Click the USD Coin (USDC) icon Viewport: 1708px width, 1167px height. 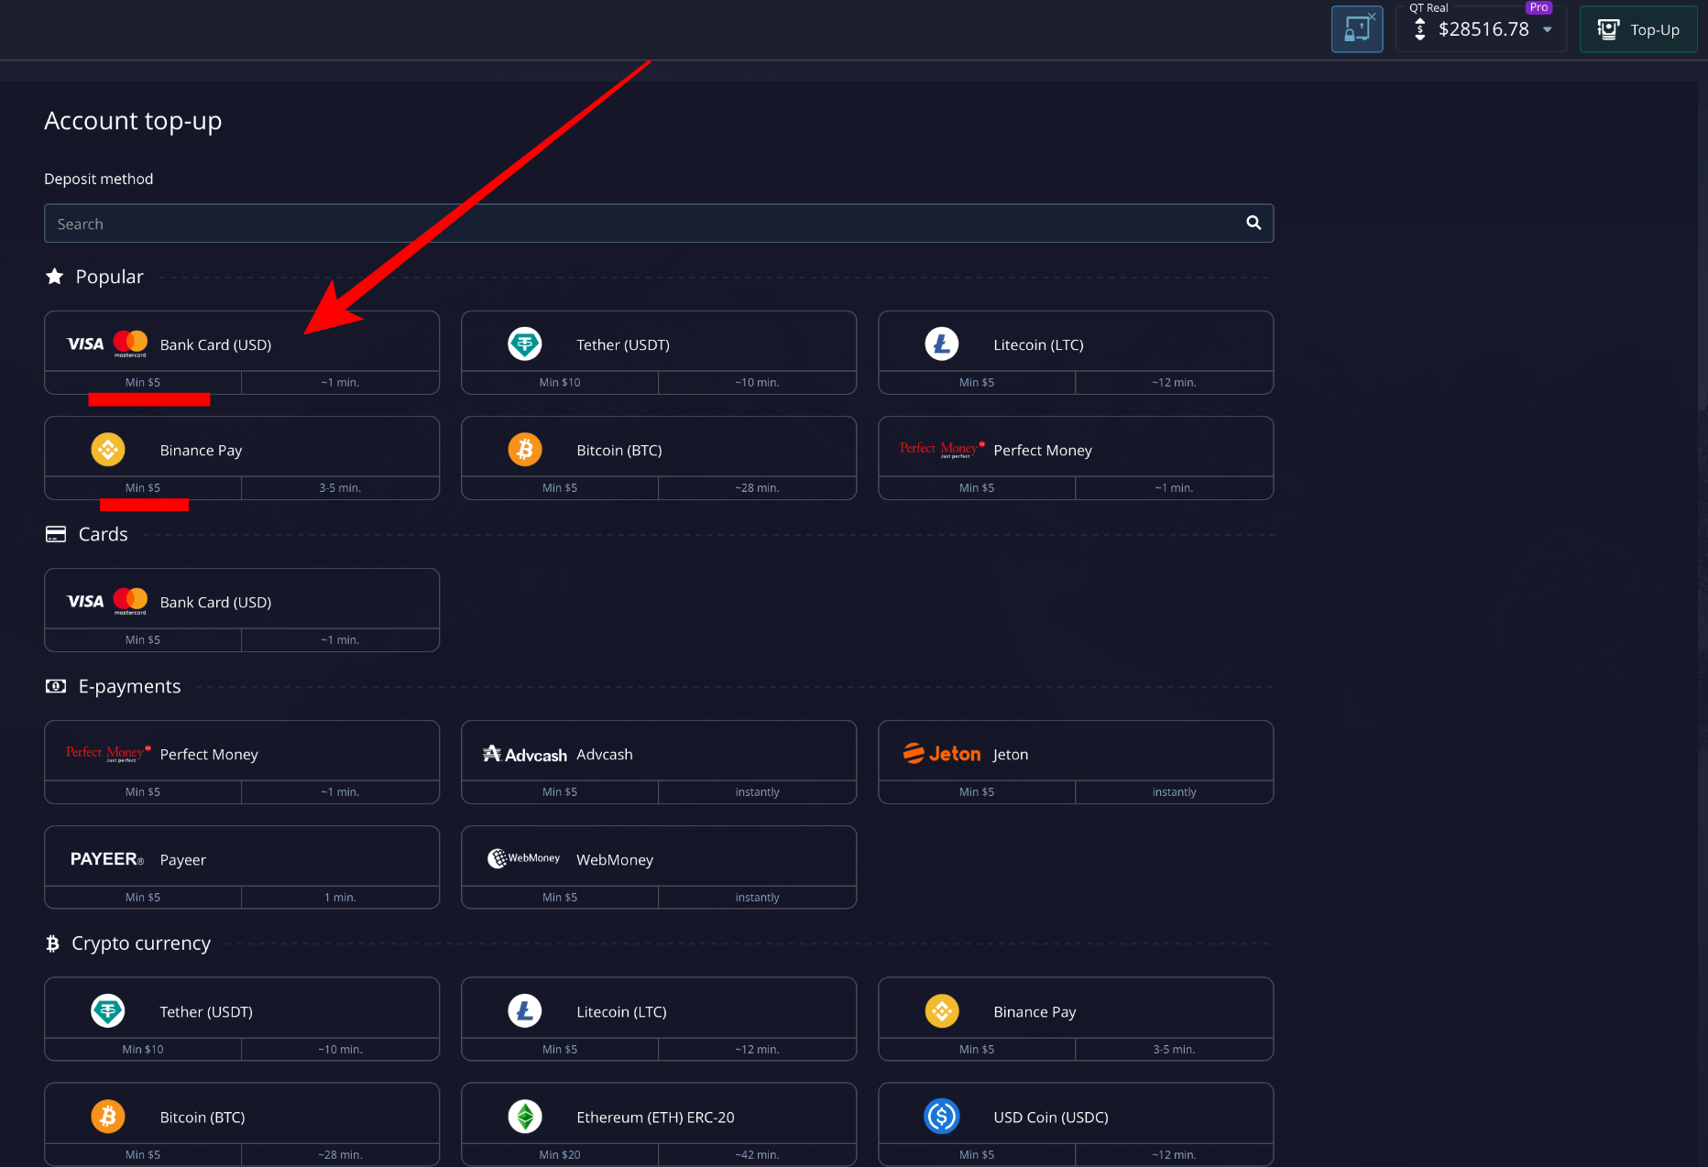click(942, 1116)
